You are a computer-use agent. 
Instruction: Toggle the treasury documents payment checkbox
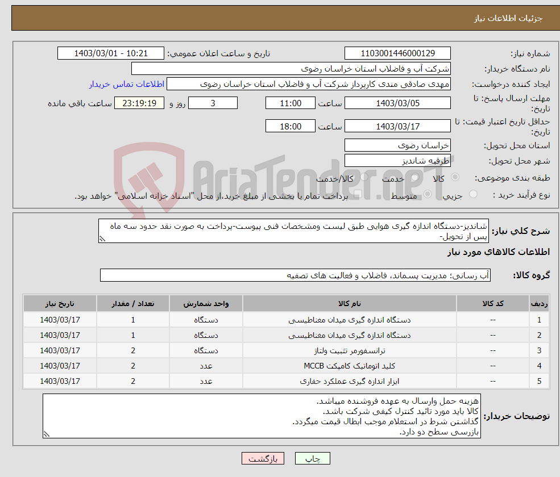358,194
